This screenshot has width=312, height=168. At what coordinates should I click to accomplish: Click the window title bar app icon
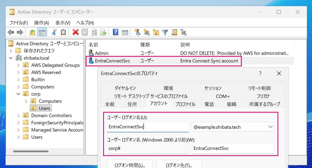[12, 12]
